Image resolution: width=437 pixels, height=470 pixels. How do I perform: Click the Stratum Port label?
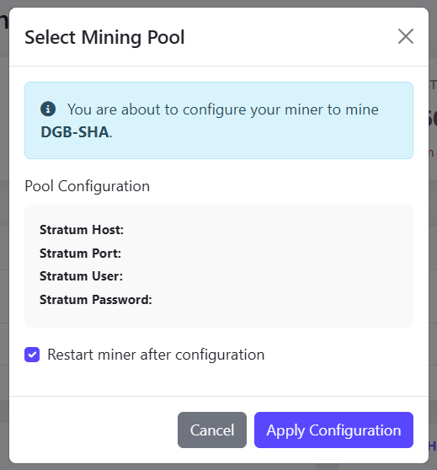pos(80,254)
